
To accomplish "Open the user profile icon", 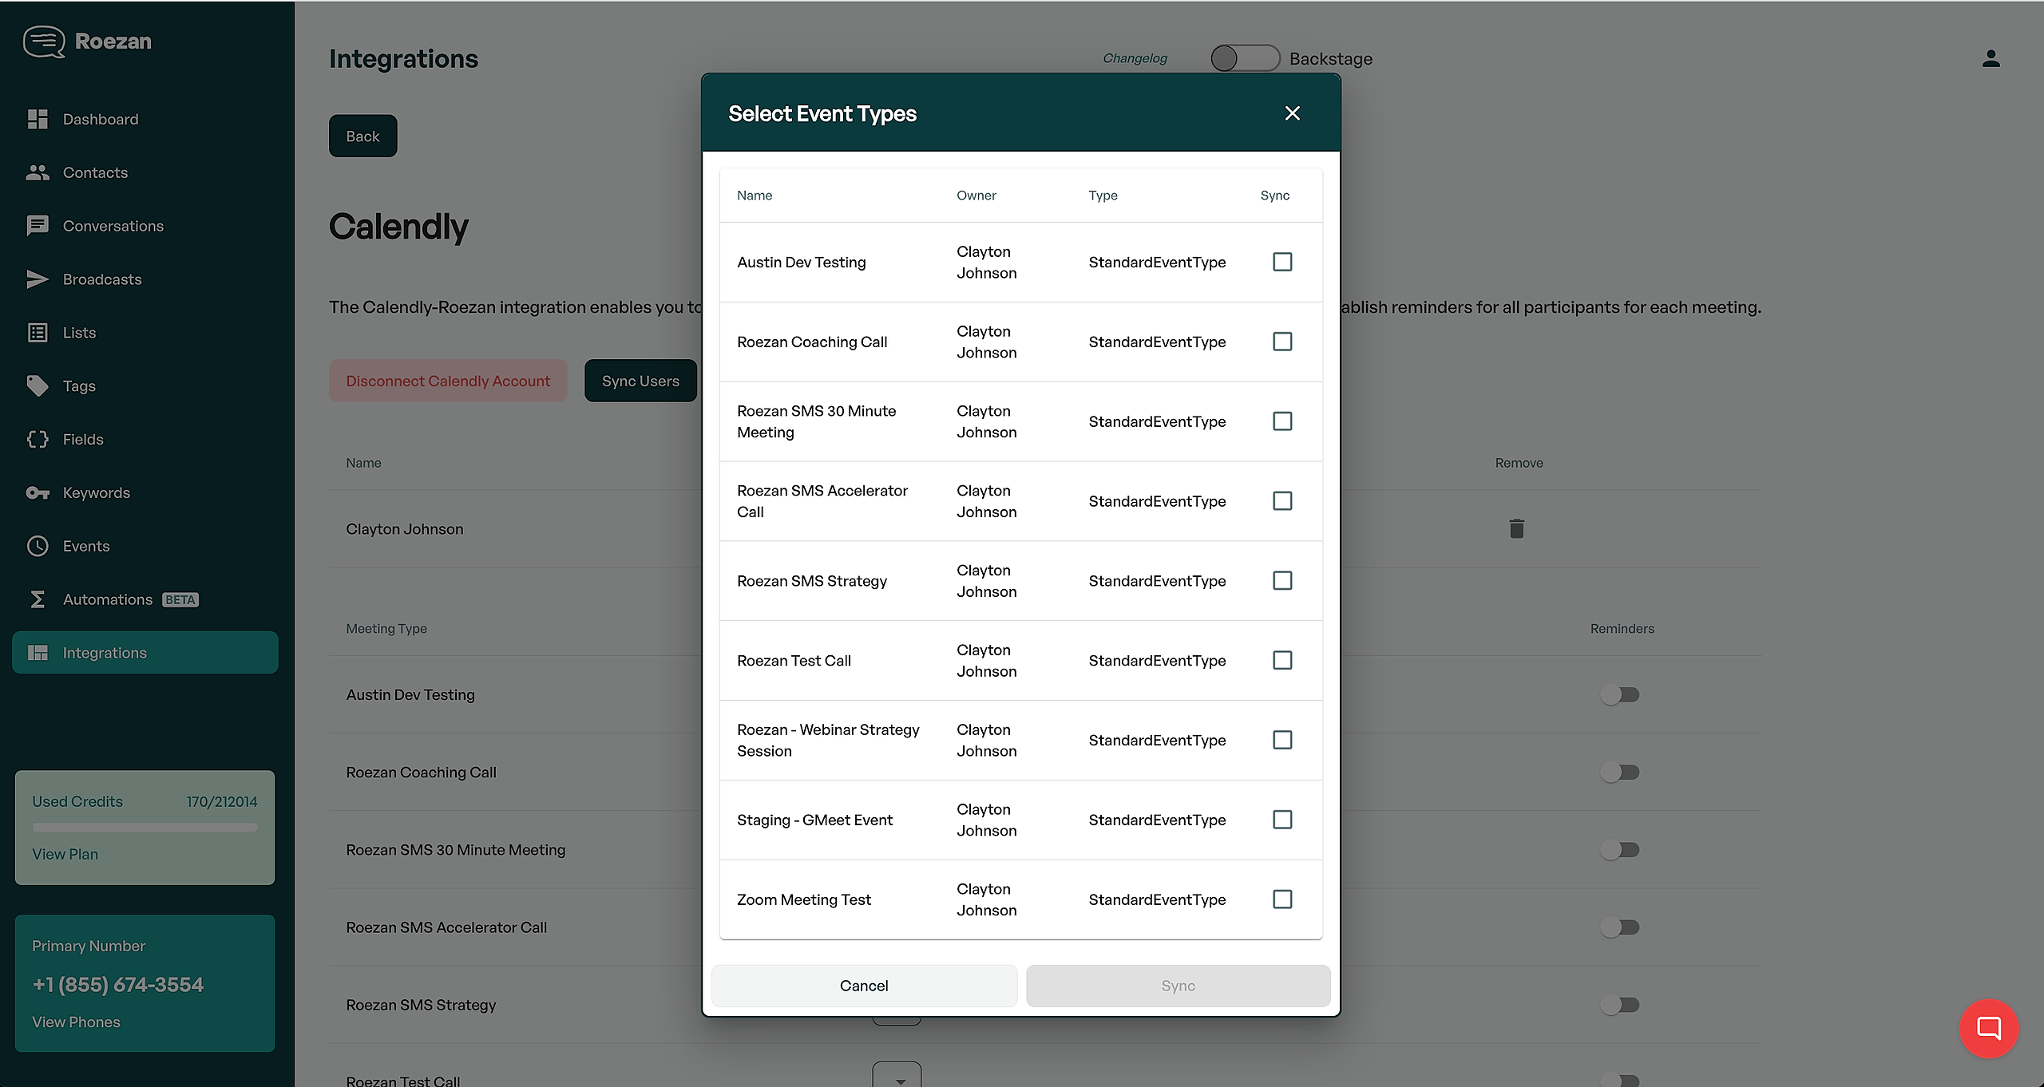I will [1991, 58].
